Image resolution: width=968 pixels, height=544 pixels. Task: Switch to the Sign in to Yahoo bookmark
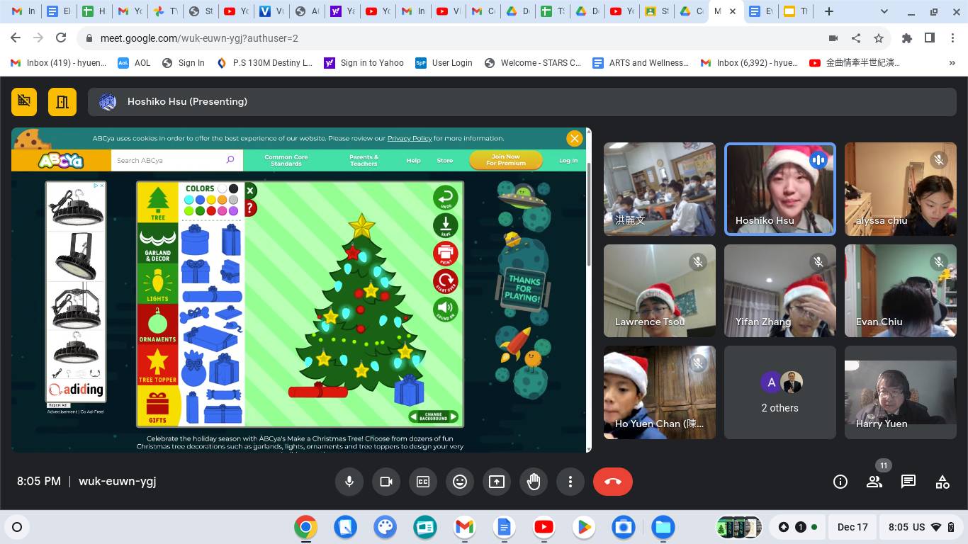coord(364,62)
